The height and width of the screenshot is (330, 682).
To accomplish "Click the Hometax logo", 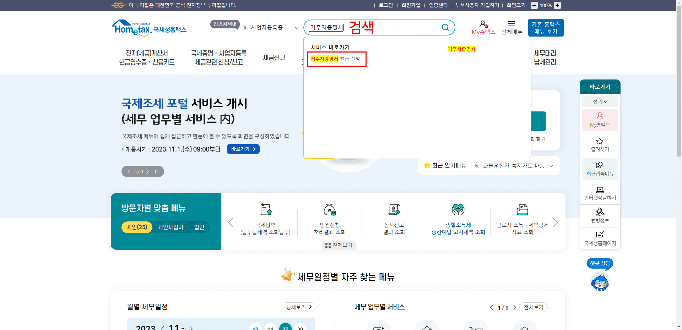I will click(149, 28).
